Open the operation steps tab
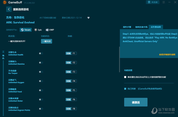Screen dimensions: 178x117 (x=127, y=27)
